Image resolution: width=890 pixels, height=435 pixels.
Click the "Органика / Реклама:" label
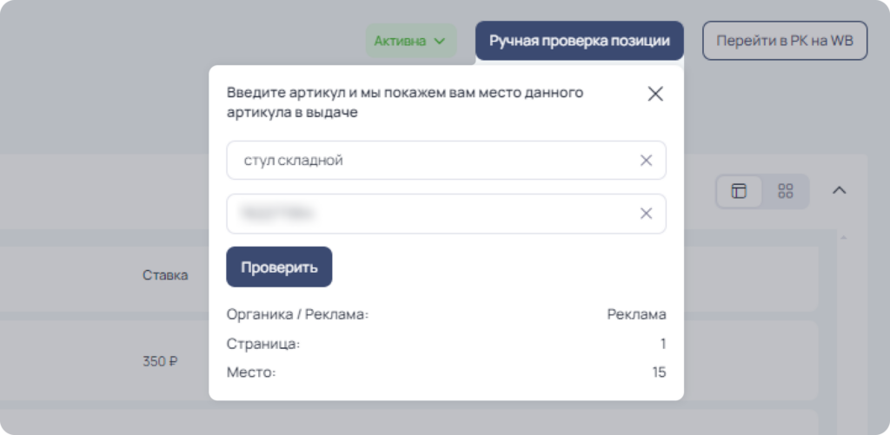click(x=298, y=314)
